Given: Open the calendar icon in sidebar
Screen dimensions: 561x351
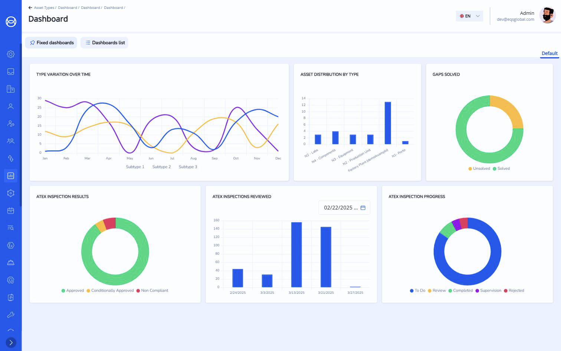Looking at the screenshot, I should tap(11, 211).
